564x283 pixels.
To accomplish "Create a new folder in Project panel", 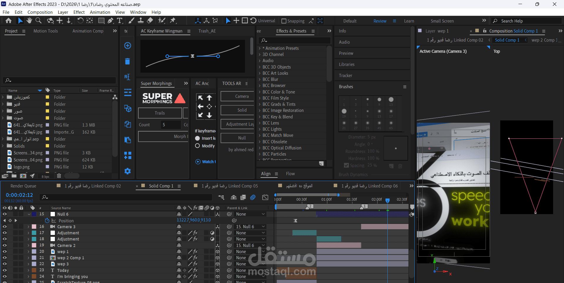I will 14,176.
